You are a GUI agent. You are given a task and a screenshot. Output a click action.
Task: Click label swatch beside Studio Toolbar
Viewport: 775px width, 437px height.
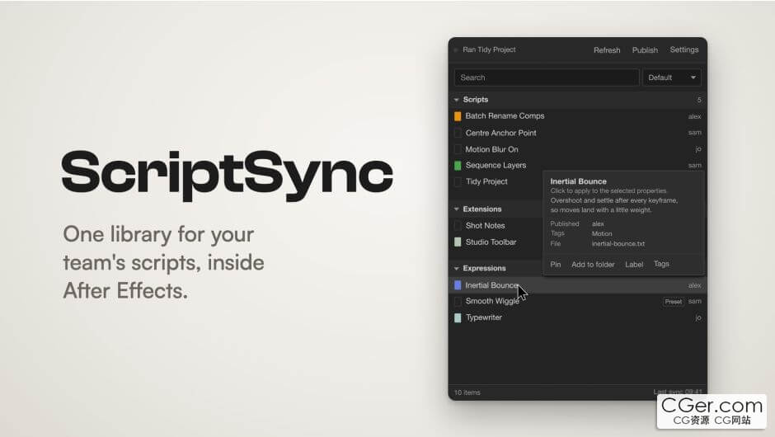(x=458, y=242)
